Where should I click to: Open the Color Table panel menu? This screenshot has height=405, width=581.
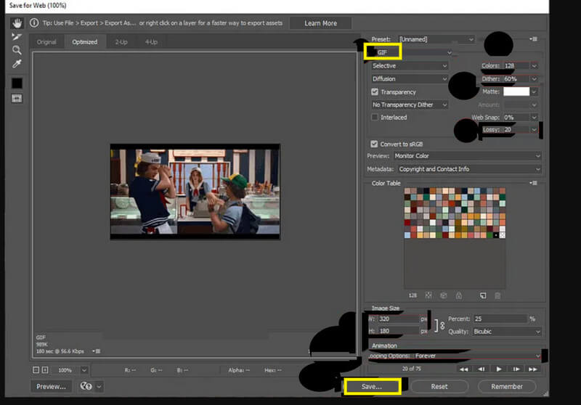point(534,183)
